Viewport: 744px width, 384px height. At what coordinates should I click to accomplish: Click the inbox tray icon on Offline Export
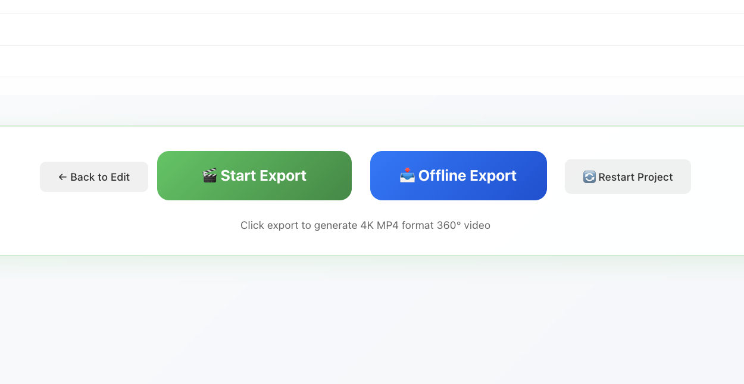[x=407, y=175]
